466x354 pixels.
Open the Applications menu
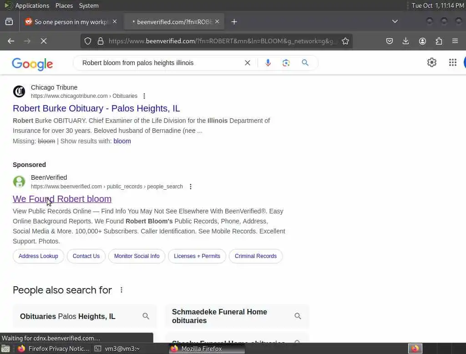(x=32, y=5)
